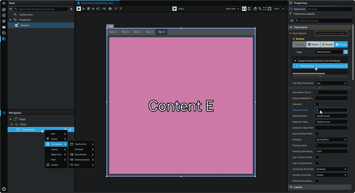Image resolution: width=355 pixels, height=193 pixels.
Task: Click the add data structure plus icon
Action: (x=71, y=9)
